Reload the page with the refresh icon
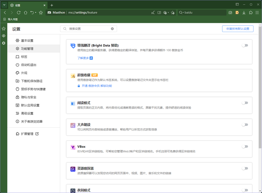 pos(19,12)
